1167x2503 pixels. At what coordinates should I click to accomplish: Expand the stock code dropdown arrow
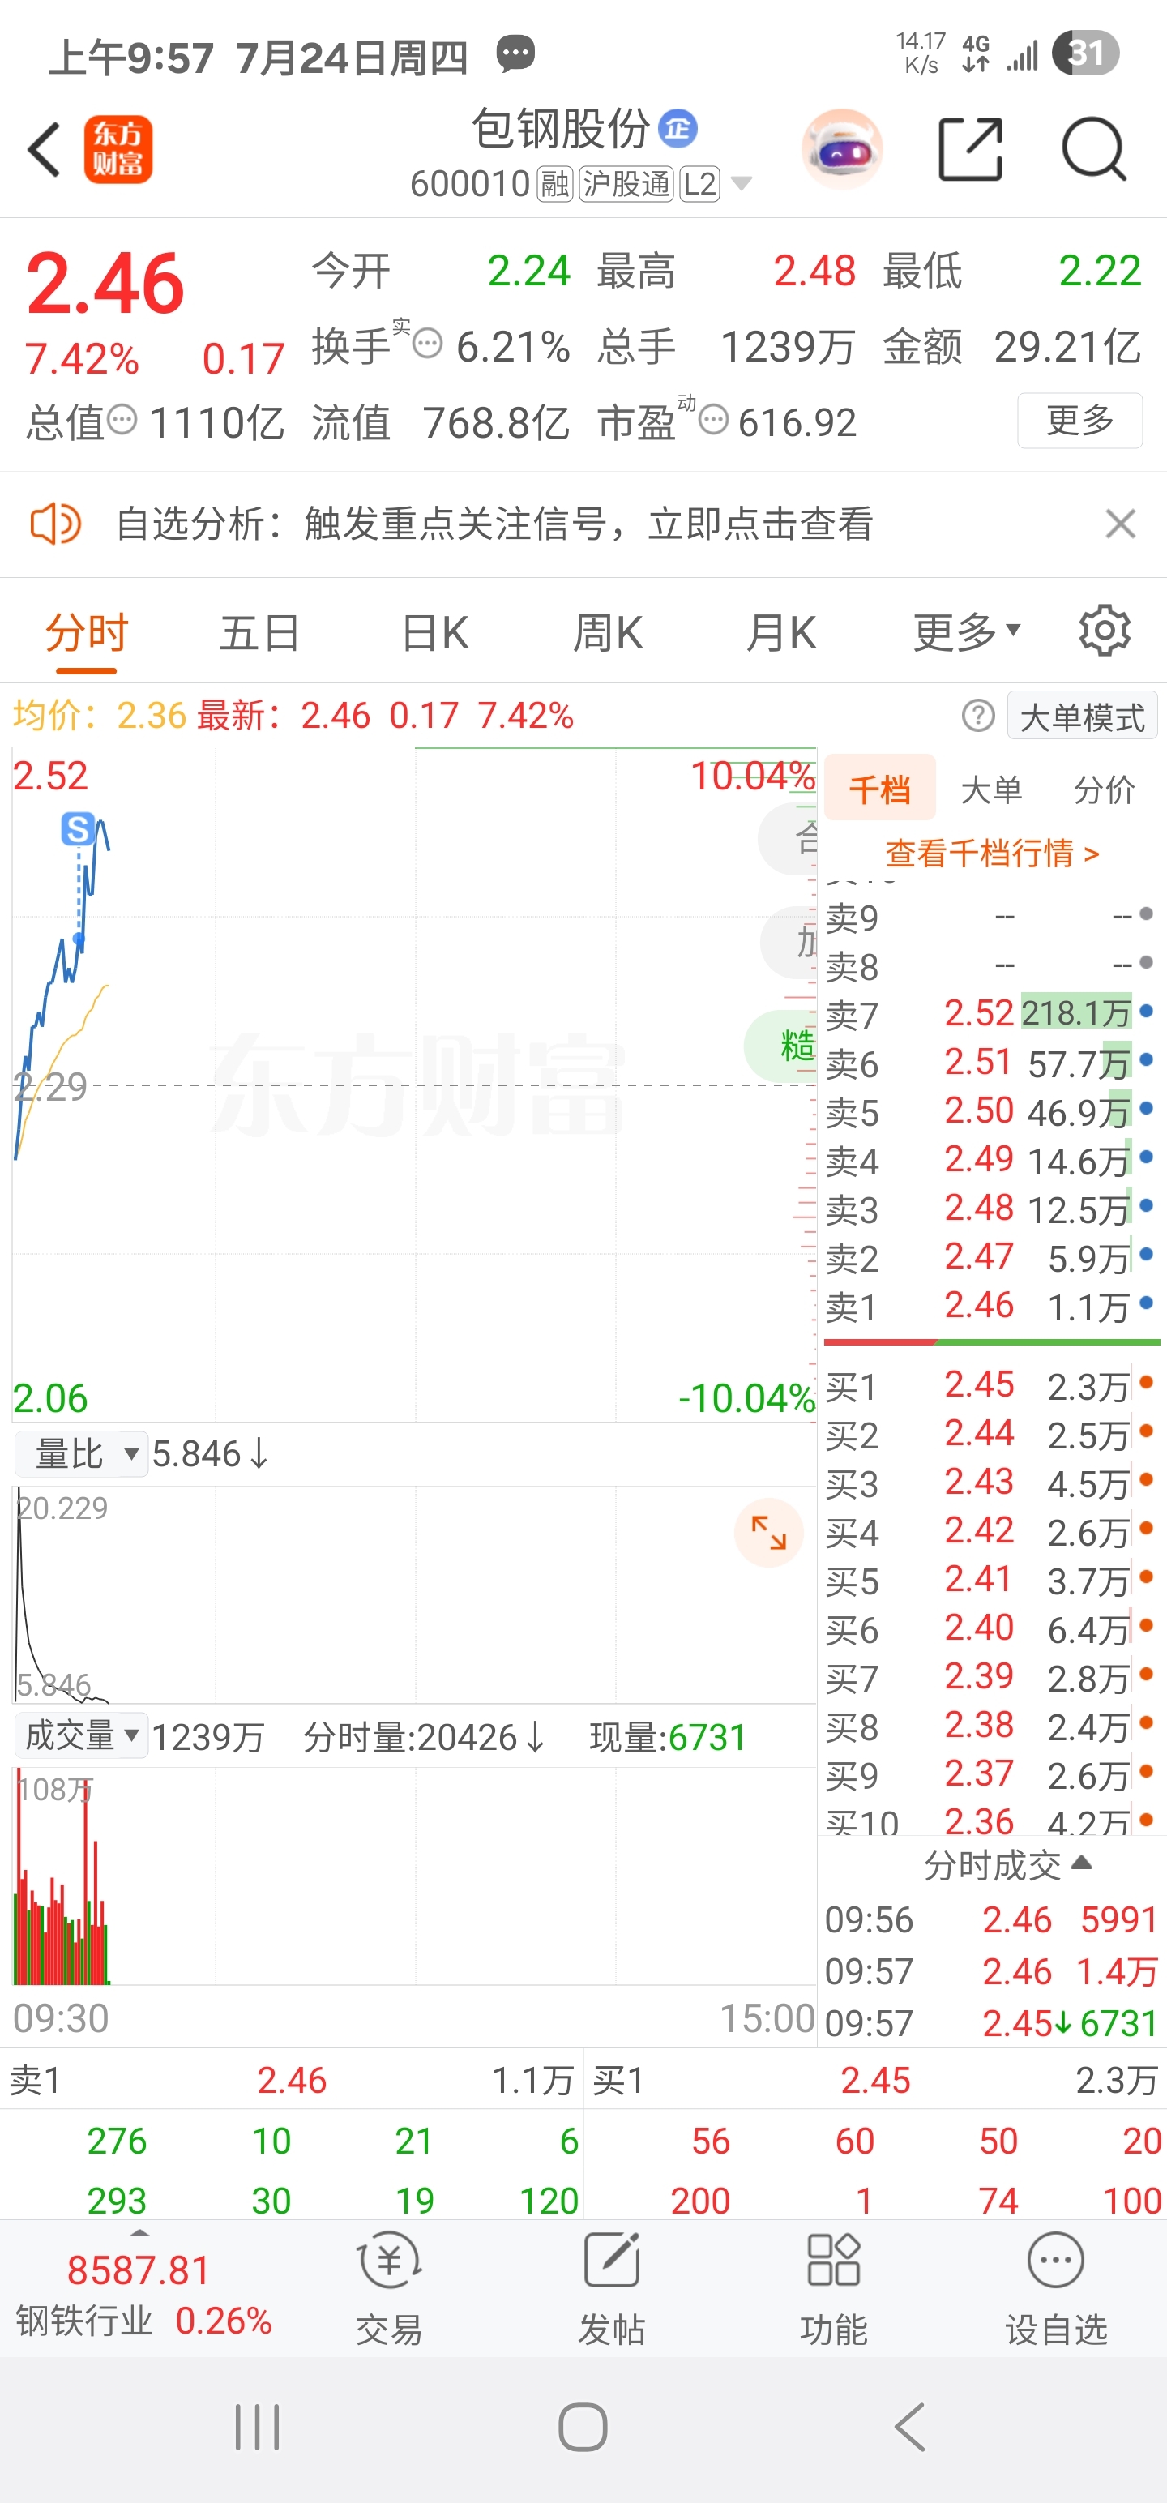pos(741,184)
